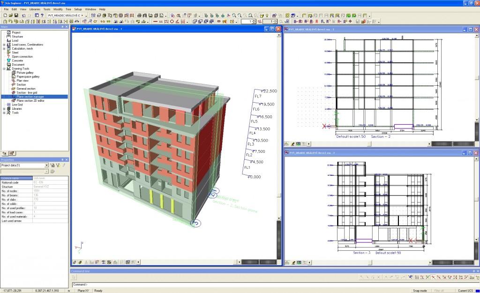480x293 pixels.
Task: Open the Libraries menu in menu bar
Action: click(x=35, y=9)
